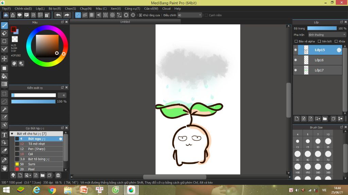Open the Chỉnh sửa(E) menu
Screen dimensions: 348x195
point(23,8)
